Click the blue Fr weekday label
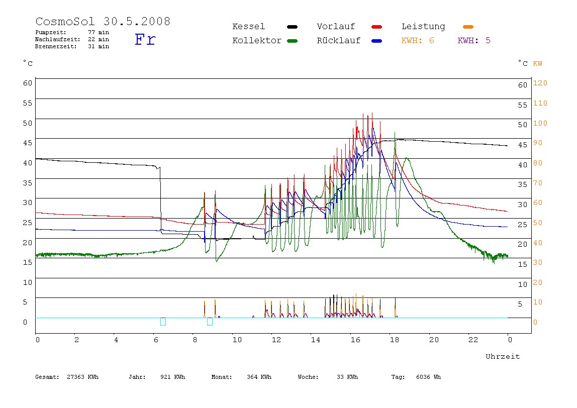577x408 pixels. point(145,39)
